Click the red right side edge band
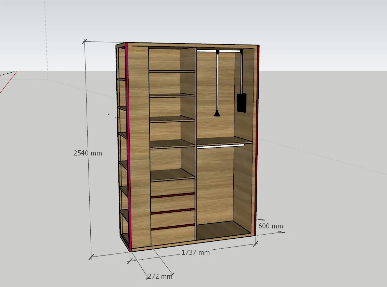 tap(257, 137)
